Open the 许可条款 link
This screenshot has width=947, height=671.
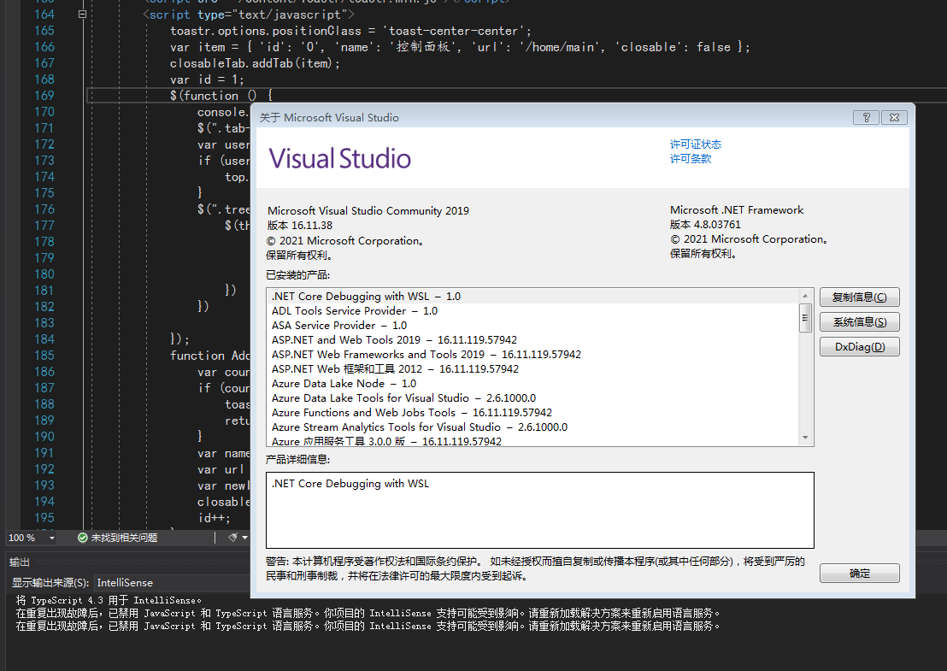click(x=691, y=158)
